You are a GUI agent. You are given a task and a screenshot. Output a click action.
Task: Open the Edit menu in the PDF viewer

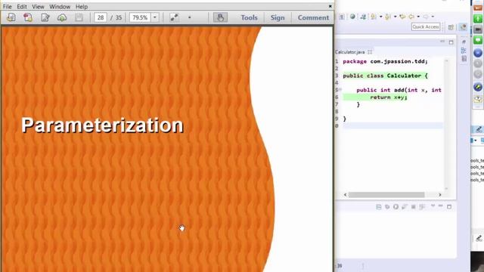coord(22,7)
